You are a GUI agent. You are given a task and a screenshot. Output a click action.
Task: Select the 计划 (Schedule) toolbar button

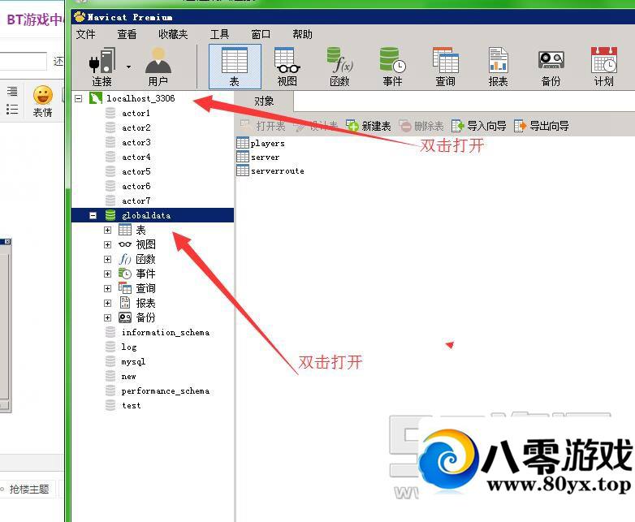click(x=604, y=67)
